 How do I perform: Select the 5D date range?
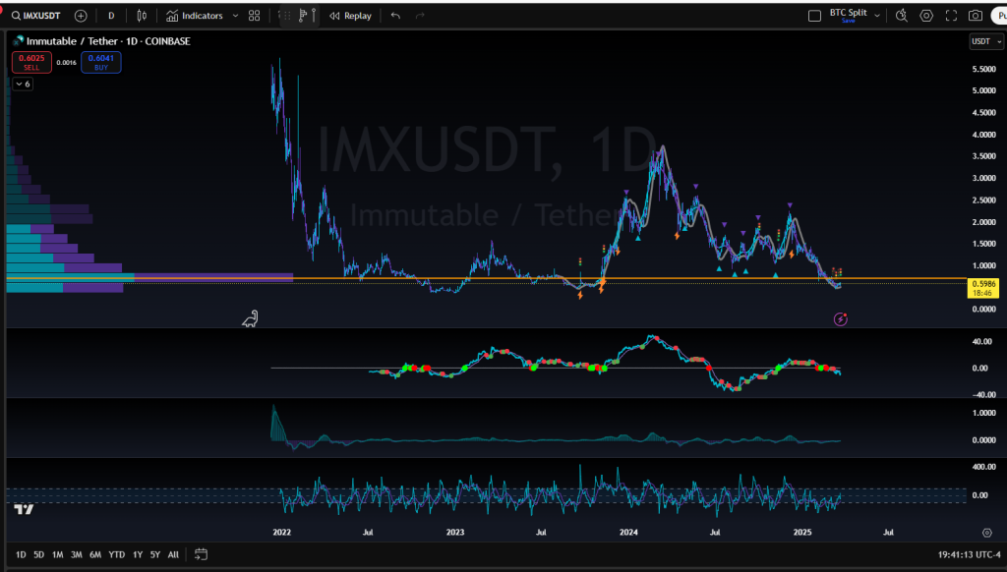38,554
